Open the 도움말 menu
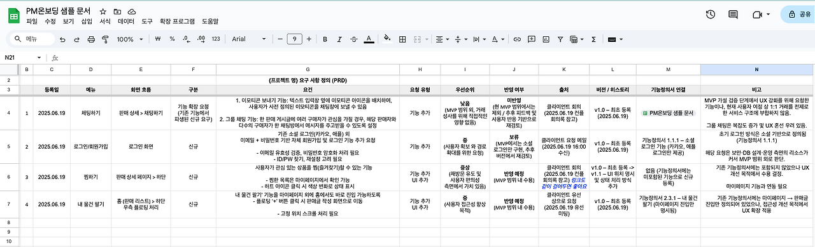The image size is (815, 247). tap(210, 21)
